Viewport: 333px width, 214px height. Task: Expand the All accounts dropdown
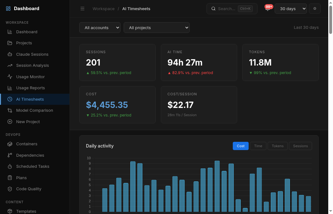[x=100, y=28]
